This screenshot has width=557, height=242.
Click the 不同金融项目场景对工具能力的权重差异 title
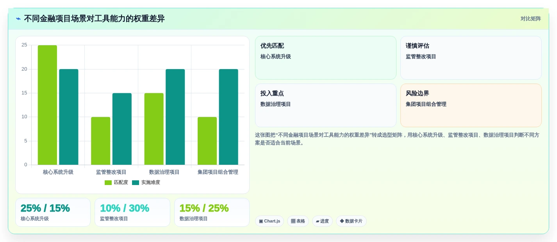click(x=94, y=19)
